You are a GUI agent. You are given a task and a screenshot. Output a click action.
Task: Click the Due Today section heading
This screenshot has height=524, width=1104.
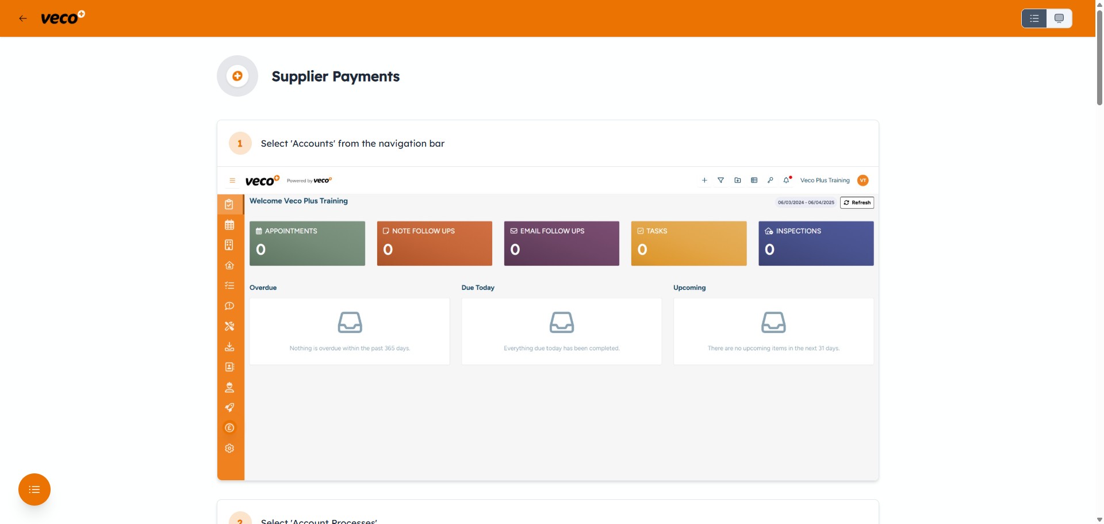pyautogui.click(x=478, y=288)
